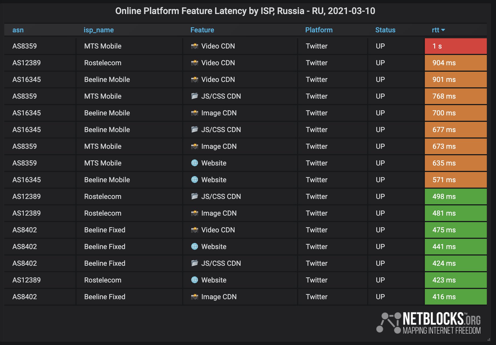The width and height of the screenshot is (496, 345).
Task: Click the rtt sort descending arrow
Action: click(x=443, y=30)
